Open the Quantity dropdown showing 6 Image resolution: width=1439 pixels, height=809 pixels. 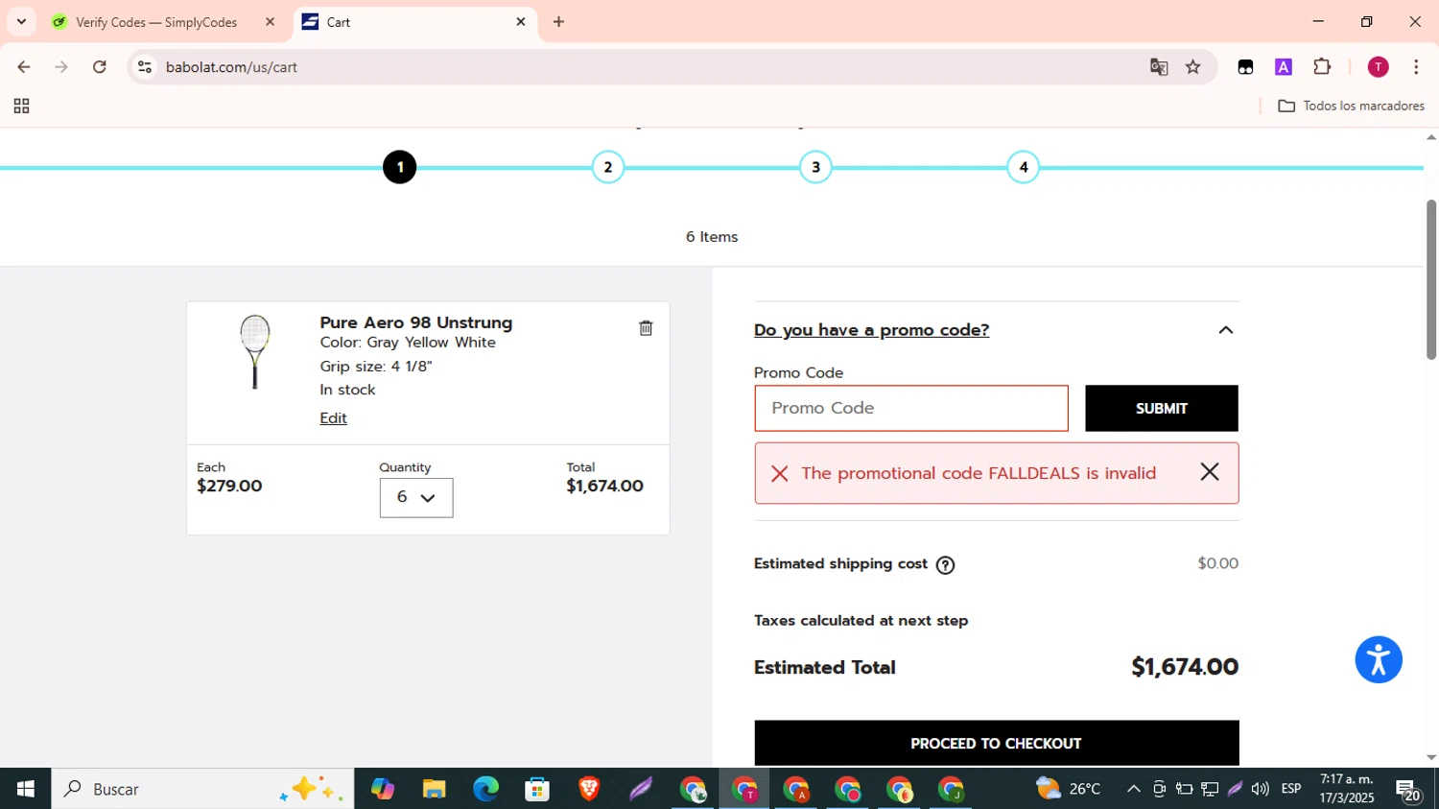pyautogui.click(x=416, y=498)
